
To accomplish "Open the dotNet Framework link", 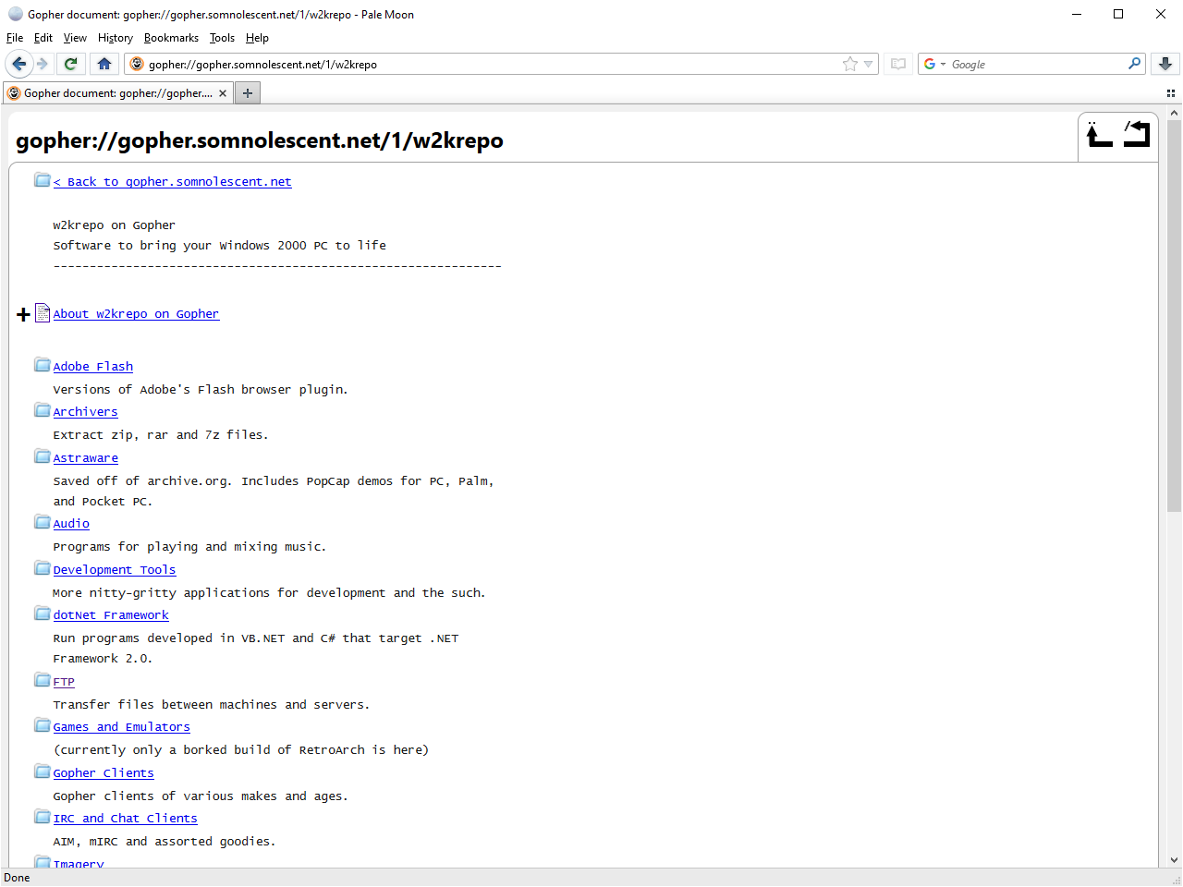I will 111,615.
